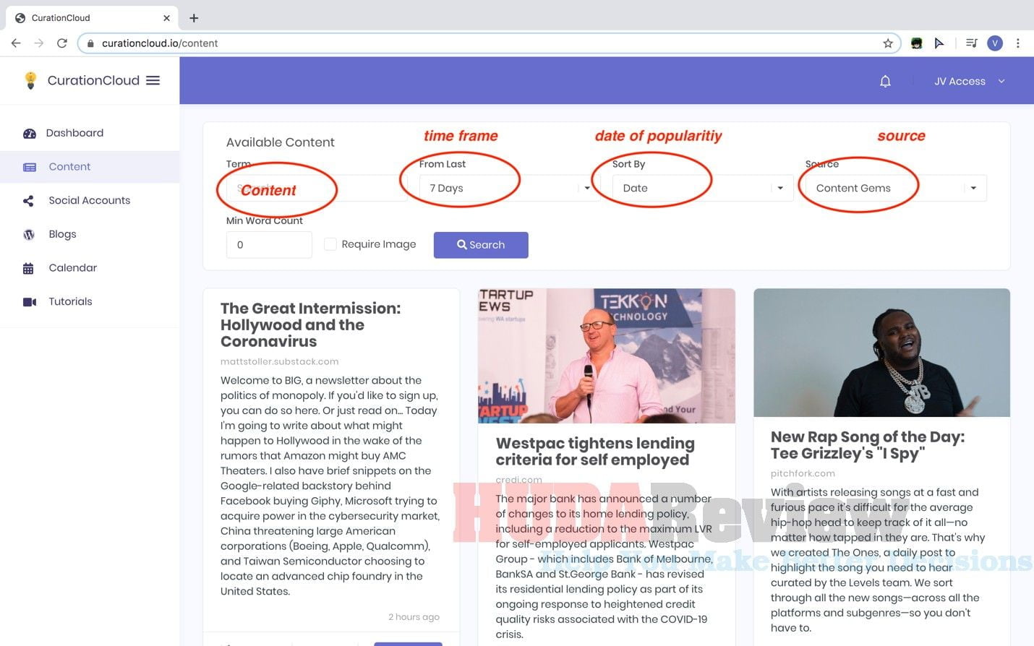1034x646 pixels.
Task: Click the browser forward arrow
Action: [39, 43]
